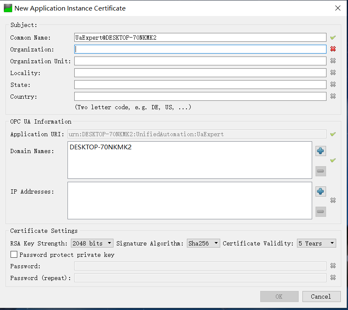This screenshot has height=310, width=348.
Task: Remove domain name with minus button
Action: [321, 171]
